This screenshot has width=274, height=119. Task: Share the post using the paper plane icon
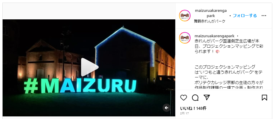207,97
